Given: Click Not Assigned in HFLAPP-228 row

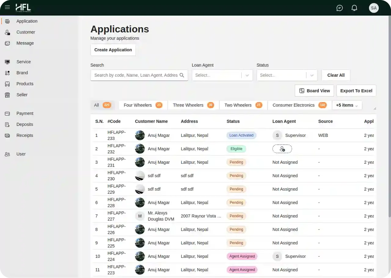Looking at the screenshot, I should coord(285,203).
